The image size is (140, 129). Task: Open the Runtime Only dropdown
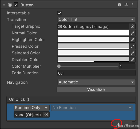point(31,108)
